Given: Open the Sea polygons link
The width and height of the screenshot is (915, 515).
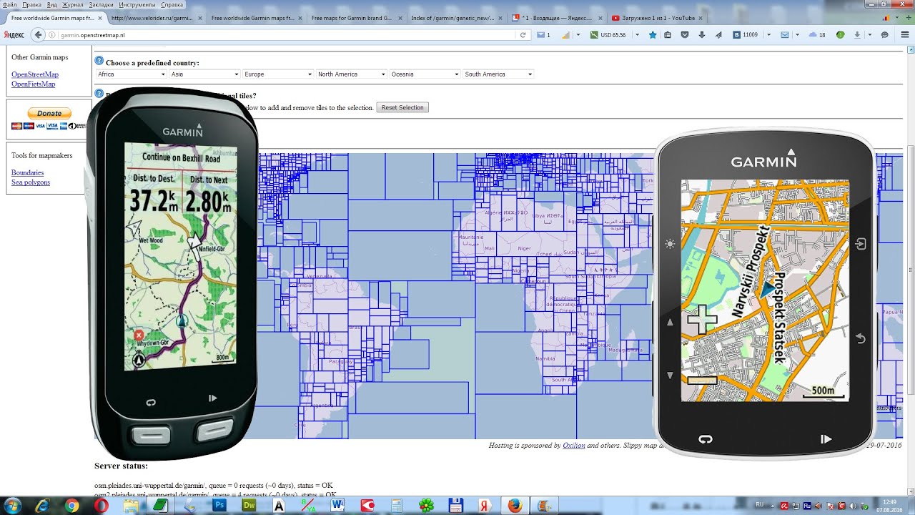Looking at the screenshot, I should click(31, 182).
